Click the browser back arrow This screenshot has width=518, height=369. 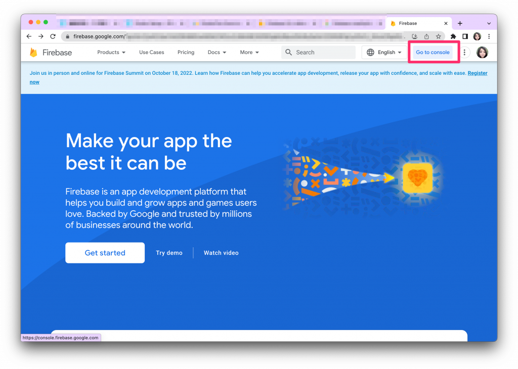[x=29, y=36]
